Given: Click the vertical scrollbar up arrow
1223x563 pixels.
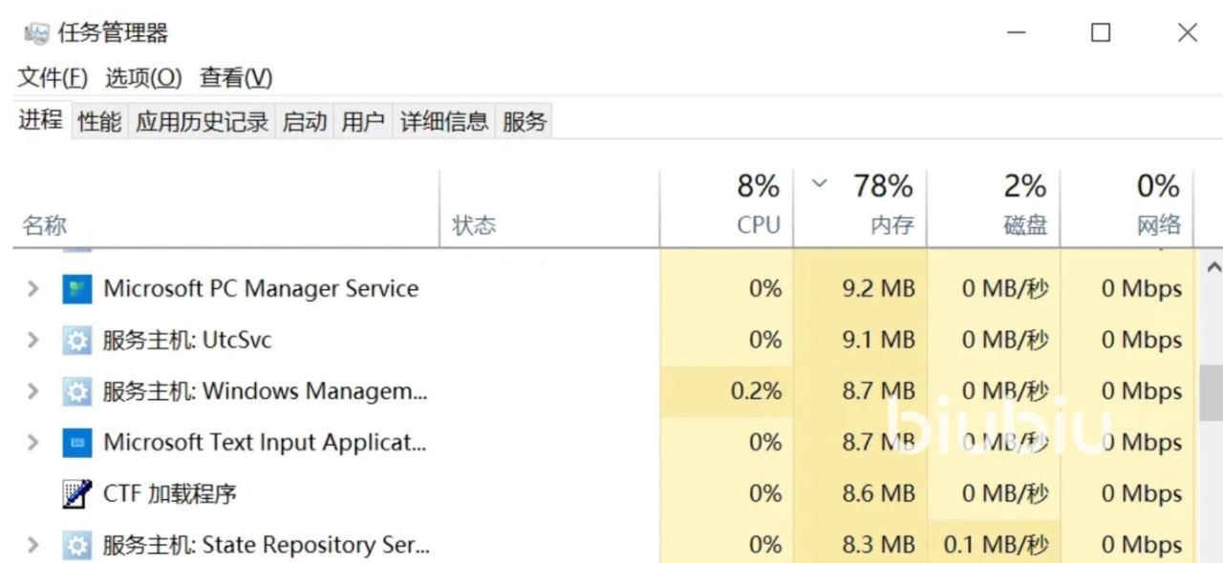Looking at the screenshot, I should [x=1213, y=266].
